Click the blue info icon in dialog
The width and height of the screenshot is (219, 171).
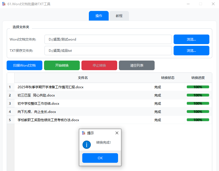87,145
